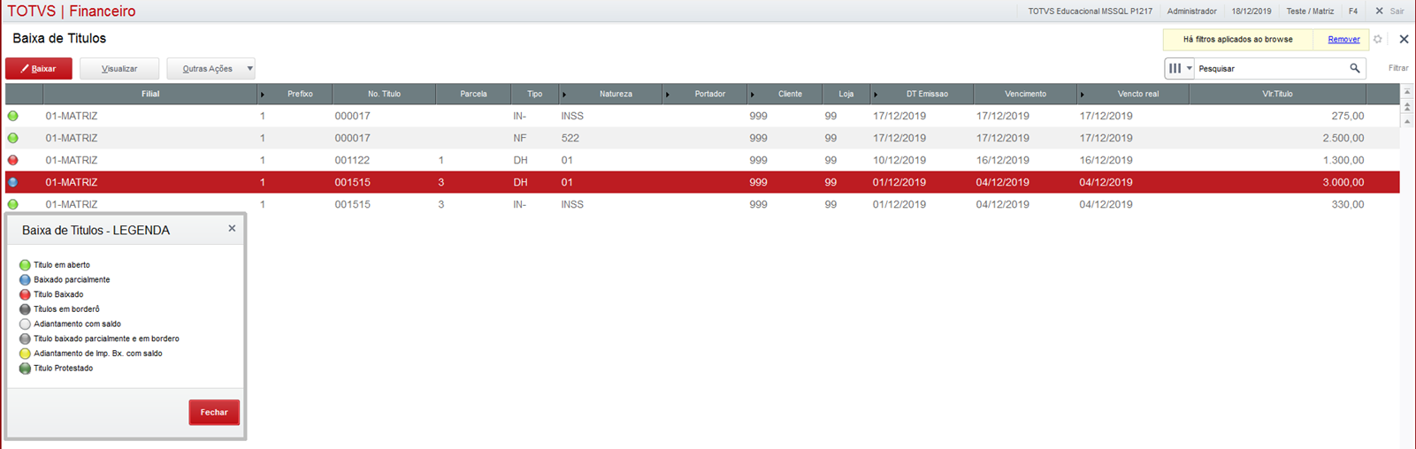Click the arrow before Portador header
1416x449 pixels.
(668, 95)
